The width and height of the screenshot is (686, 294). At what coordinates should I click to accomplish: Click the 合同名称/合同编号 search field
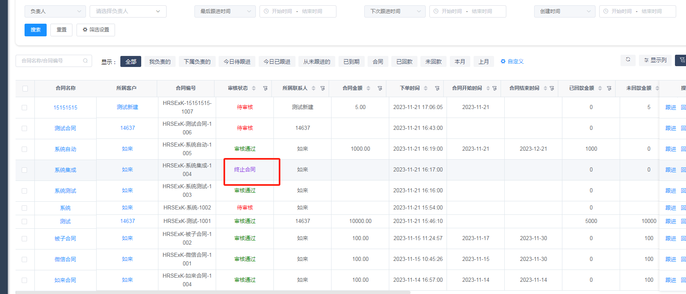click(49, 61)
